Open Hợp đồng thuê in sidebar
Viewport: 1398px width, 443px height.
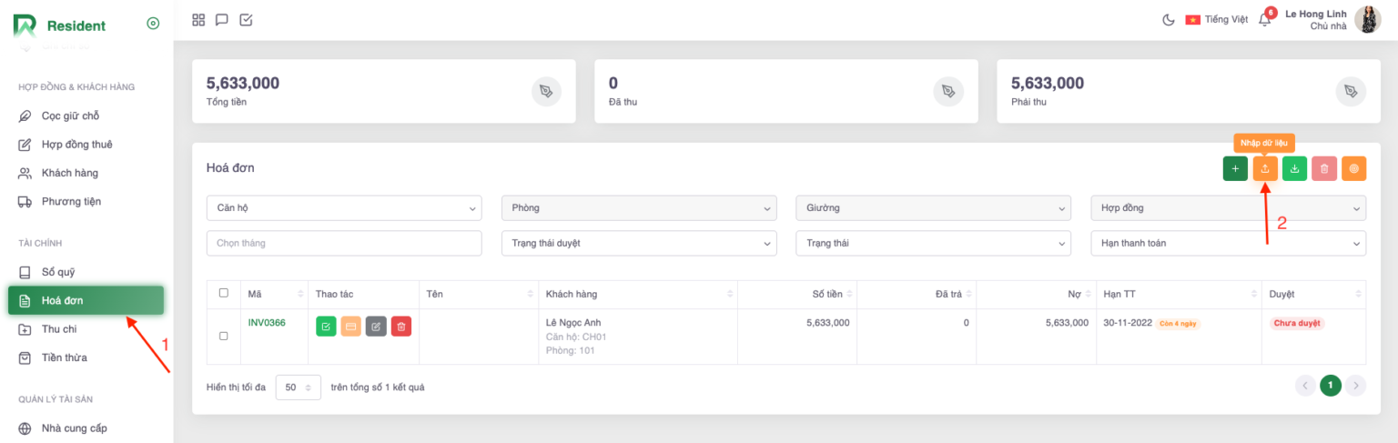(x=76, y=145)
